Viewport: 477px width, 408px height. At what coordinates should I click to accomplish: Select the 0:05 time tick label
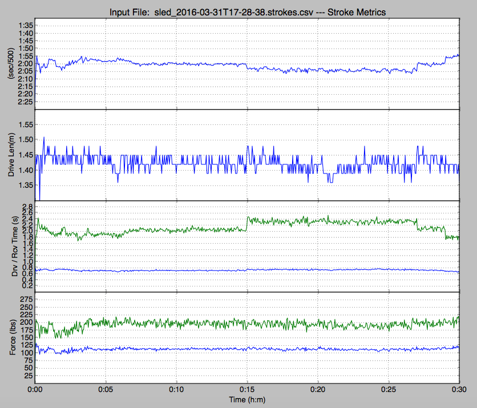point(106,392)
